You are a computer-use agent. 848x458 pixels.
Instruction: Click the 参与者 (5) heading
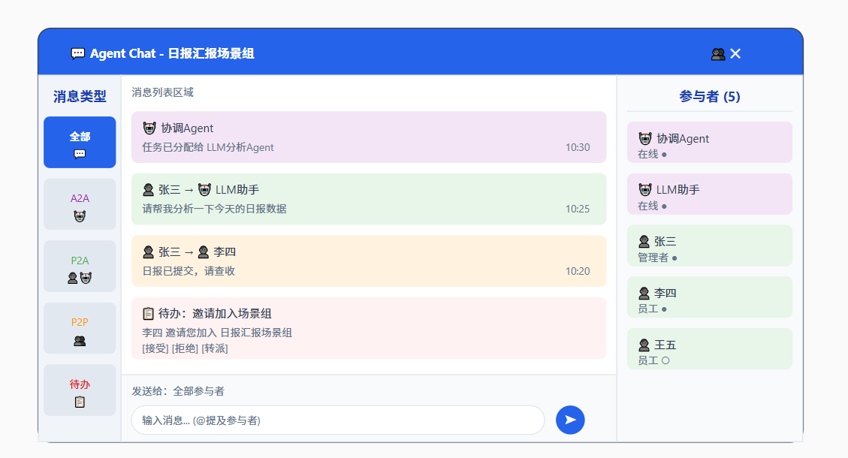(710, 96)
